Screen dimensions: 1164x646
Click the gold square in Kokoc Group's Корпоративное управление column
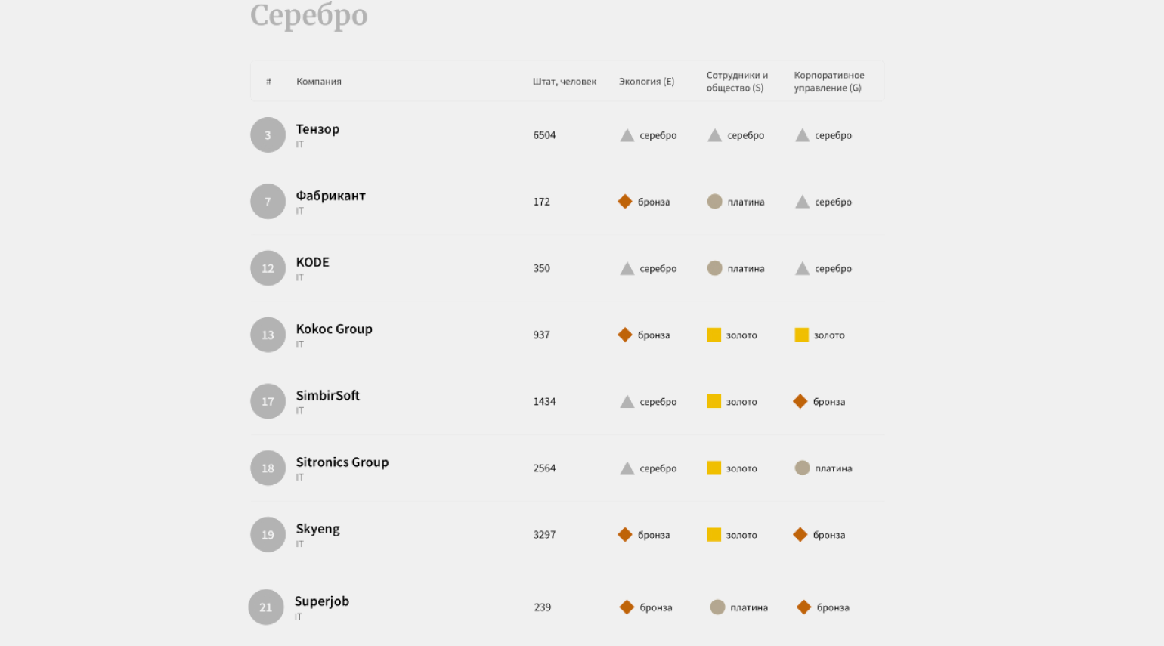point(801,335)
